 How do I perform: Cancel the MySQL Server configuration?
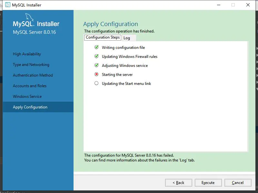[238, 182]
